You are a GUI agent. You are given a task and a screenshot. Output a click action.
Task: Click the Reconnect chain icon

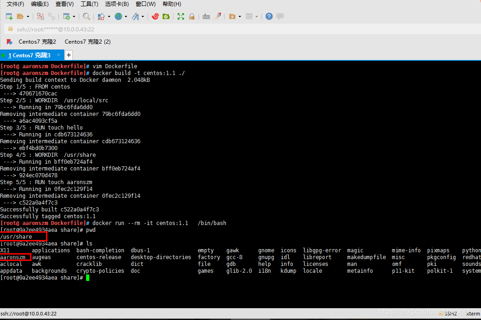coord(51,16)
